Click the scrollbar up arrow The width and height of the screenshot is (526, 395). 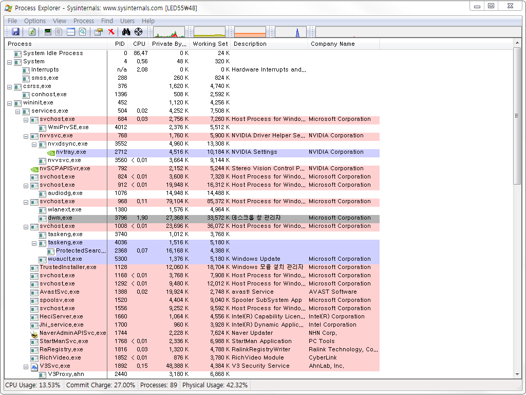[x=517, y=43]
